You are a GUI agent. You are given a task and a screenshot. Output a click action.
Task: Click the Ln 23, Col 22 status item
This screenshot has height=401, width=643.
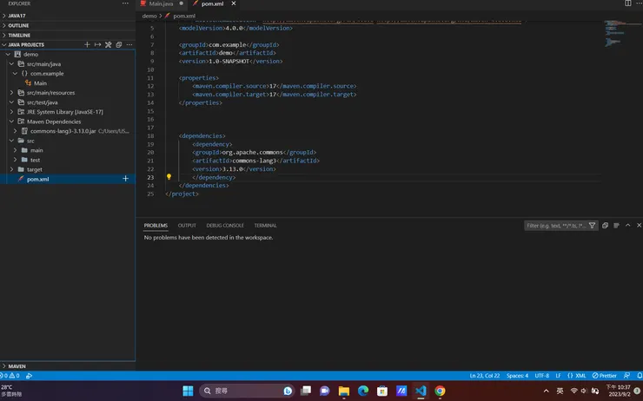(485, 376)
